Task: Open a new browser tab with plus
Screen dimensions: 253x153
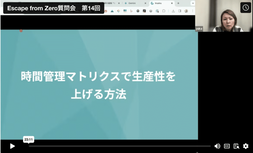Action: click(178, 3)
